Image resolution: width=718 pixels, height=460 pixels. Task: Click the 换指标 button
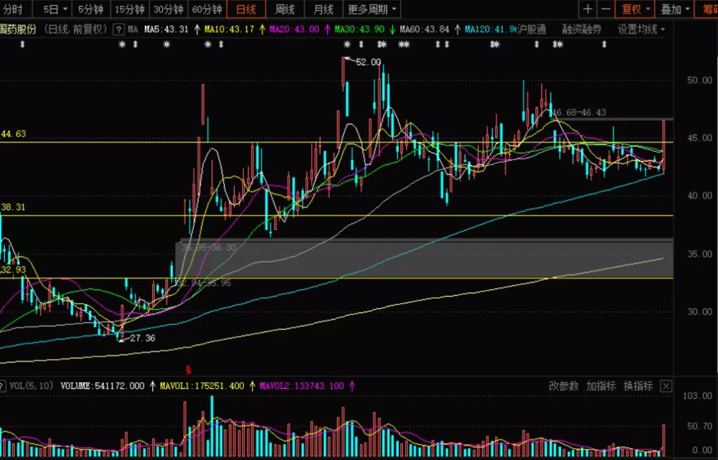point(638,386)
